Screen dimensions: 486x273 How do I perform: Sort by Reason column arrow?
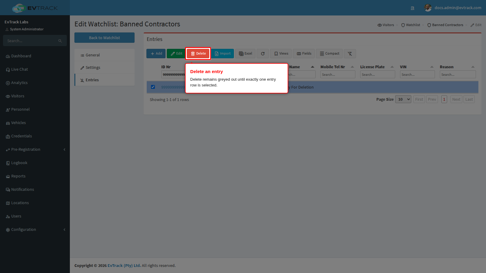[473, 67]
